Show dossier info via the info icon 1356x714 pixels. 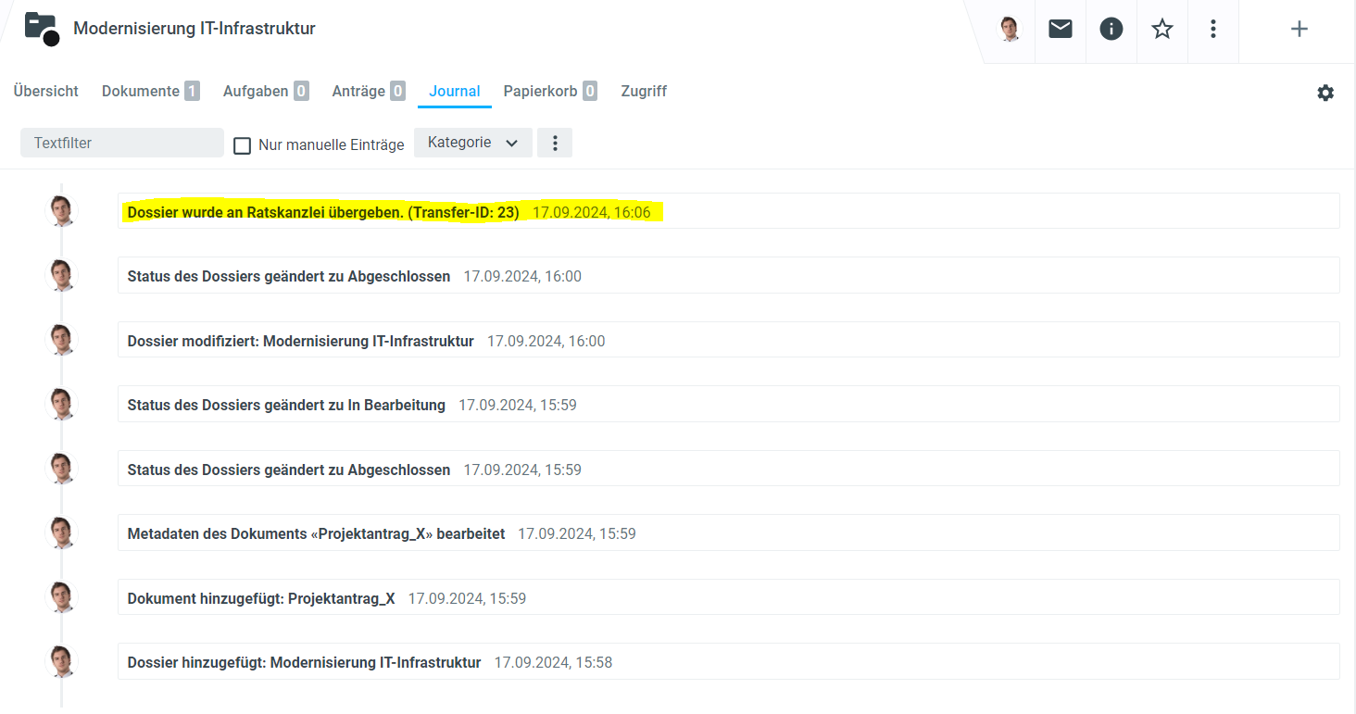click(x=1111, y=29)
